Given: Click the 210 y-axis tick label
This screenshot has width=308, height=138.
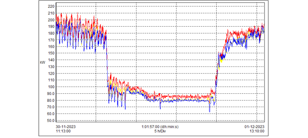Looking at the screenshot, I should (x=51, y=13).
